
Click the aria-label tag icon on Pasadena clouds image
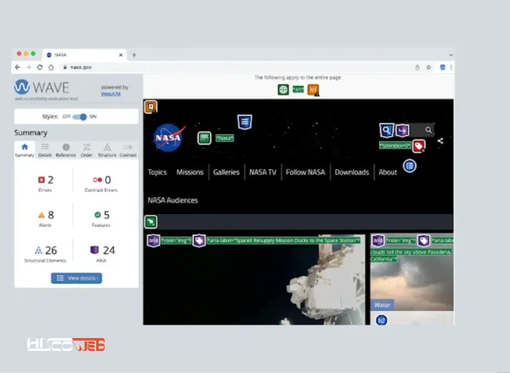423,240
